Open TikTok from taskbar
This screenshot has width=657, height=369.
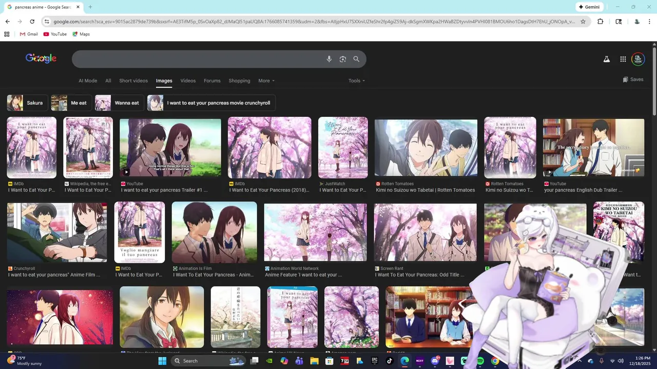[x=390, y=361]
